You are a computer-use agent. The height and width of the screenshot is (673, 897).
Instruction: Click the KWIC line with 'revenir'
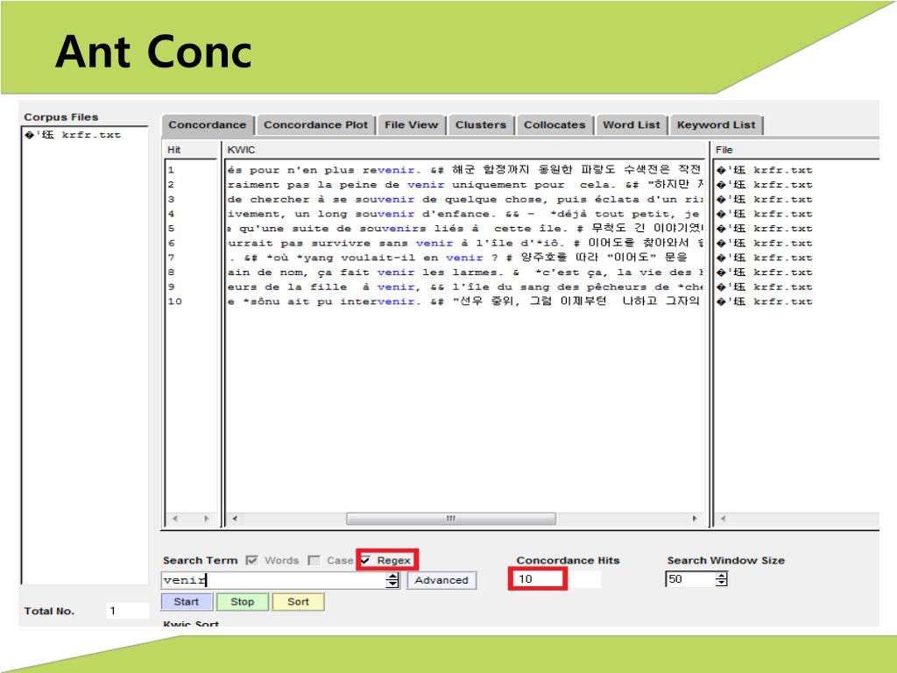[x=464, y=170]
